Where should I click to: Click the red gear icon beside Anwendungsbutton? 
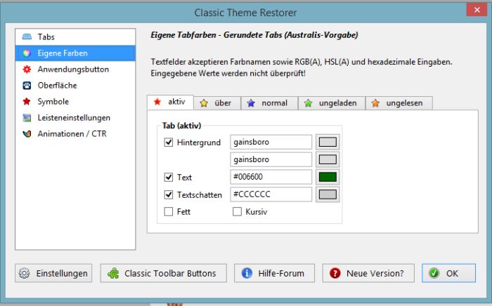coord(27,69)
